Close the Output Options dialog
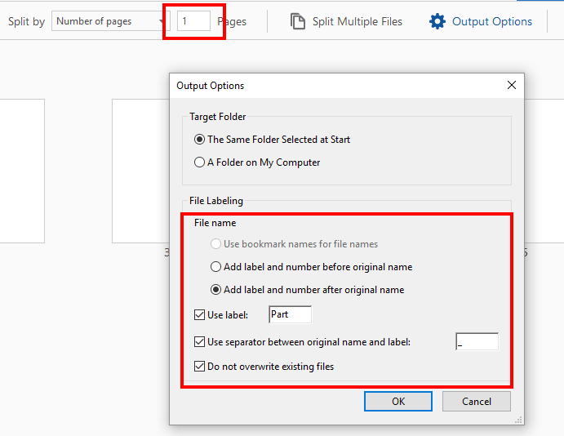This screenshot has width=564, height=436. pos(512,85)
